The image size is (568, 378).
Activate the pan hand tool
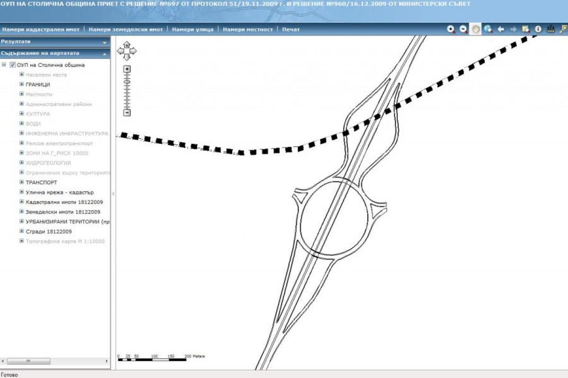pos(476,29)
